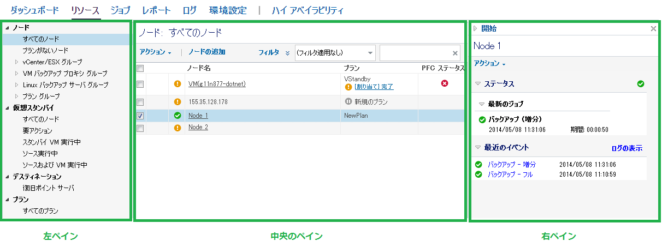The height and width of the screenshot is (247, 662).
Task: Click ログの表示 link
Action: click(x=627, y=148)
